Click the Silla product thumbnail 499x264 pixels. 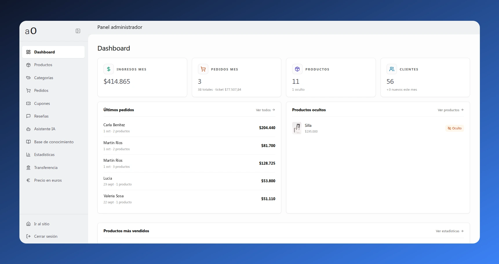point(297,128)
